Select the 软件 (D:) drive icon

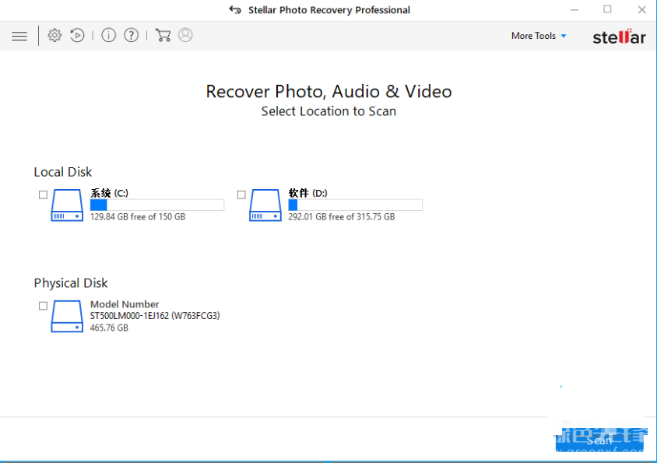(265, 205)
